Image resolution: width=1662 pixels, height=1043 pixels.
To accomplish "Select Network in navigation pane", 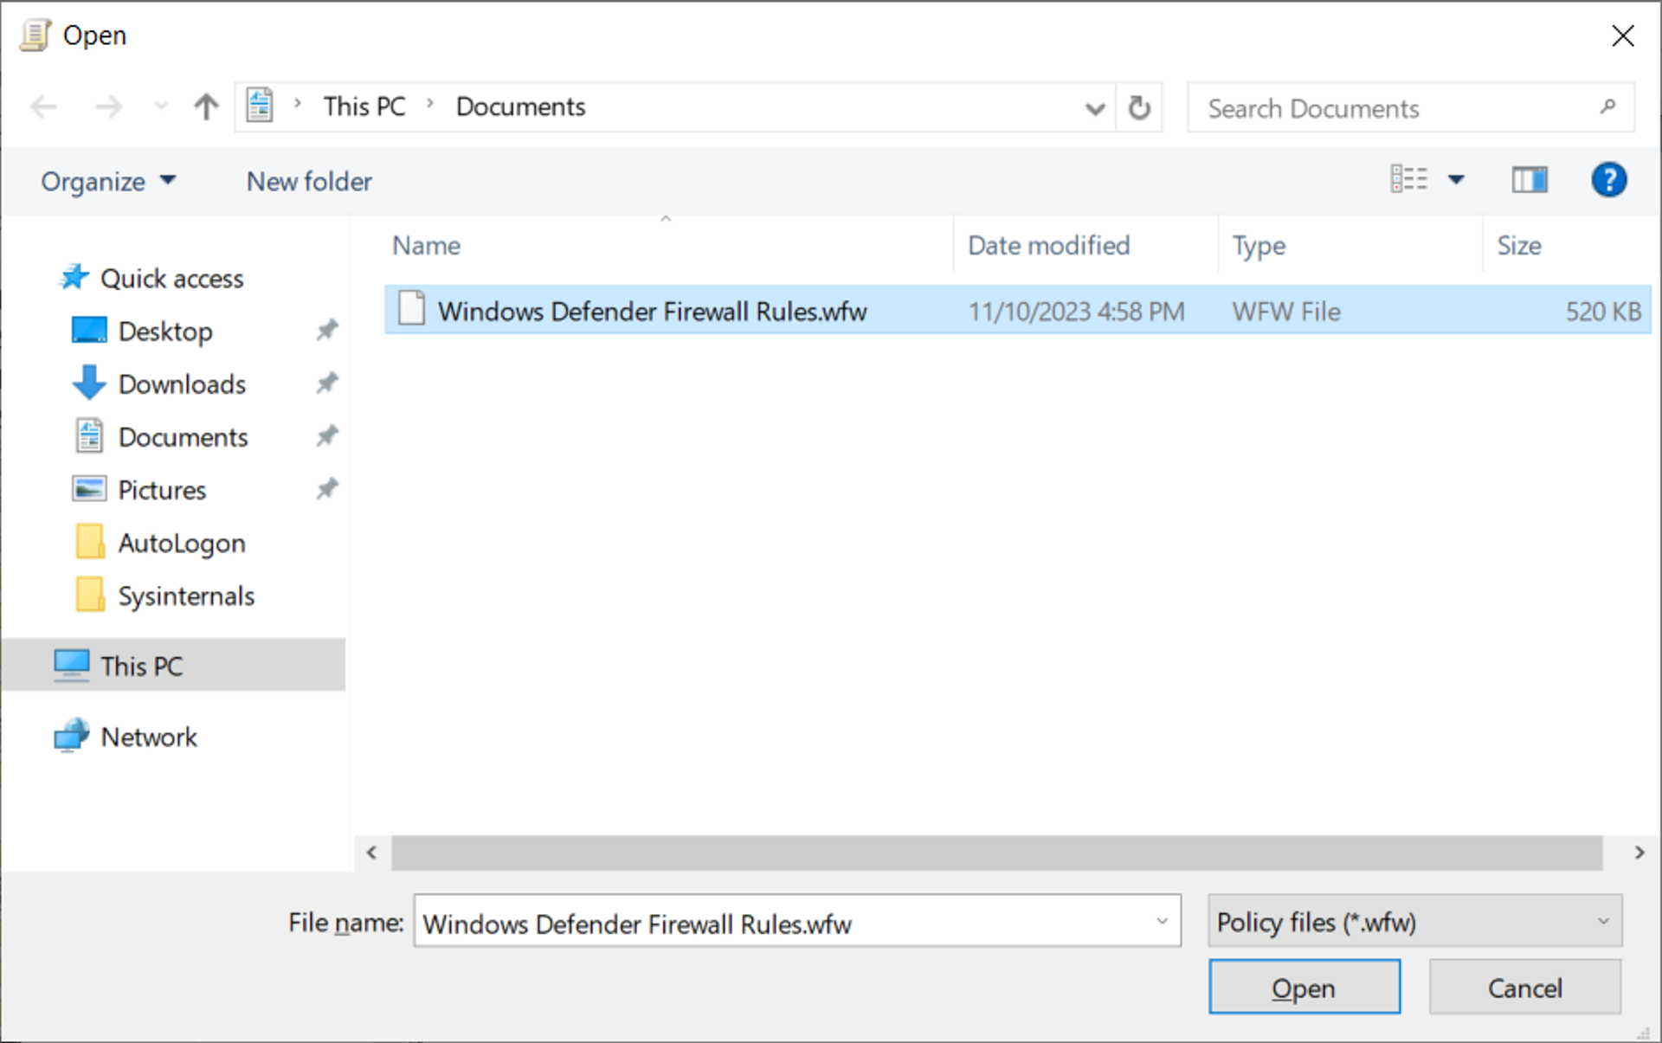I will [x=149, y=737].
